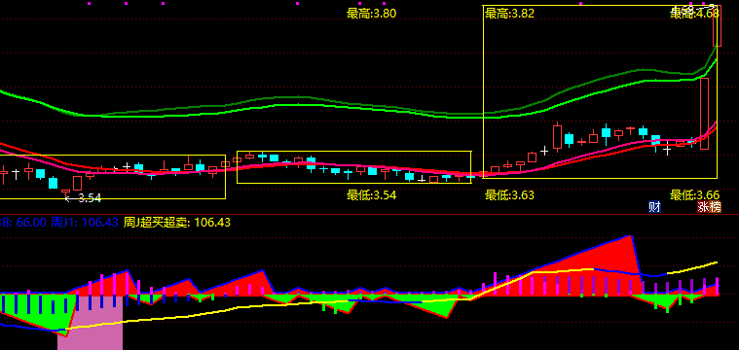The image size is (739, 350).
Task: Select the 最低:3.63 label
Action: coord(510,194)
